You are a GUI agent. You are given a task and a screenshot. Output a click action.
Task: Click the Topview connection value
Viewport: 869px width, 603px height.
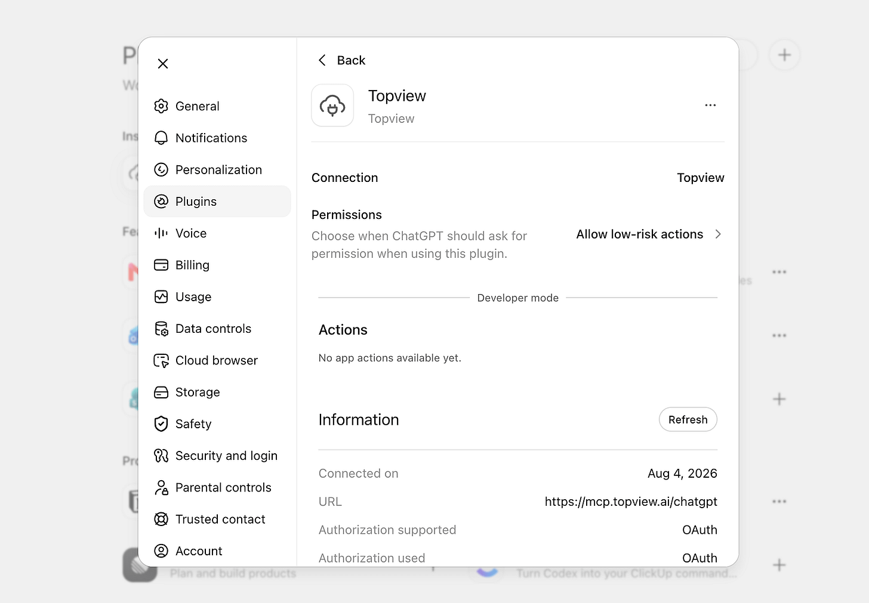coord(700,178)
